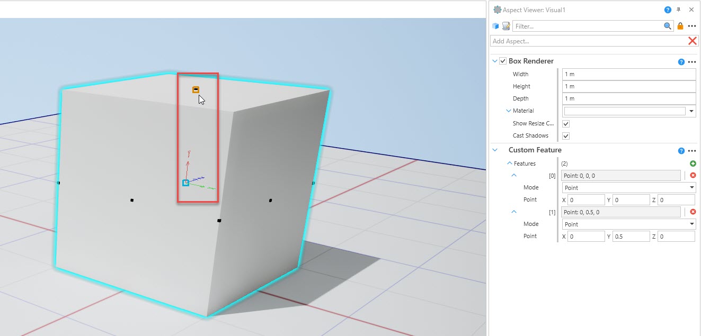Pin the Aspect Viewer panel
Image resolution: width=701 pixels, height=336 pixels.
679,10
